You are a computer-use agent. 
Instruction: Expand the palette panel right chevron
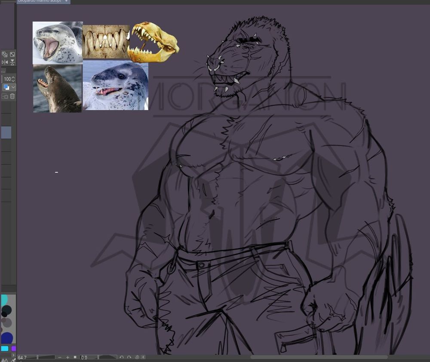13,355
